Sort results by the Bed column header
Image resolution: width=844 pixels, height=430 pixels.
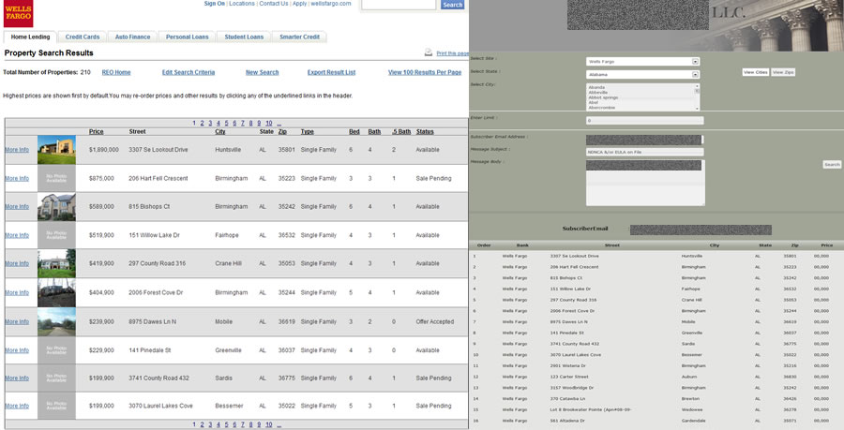point(354,132)
